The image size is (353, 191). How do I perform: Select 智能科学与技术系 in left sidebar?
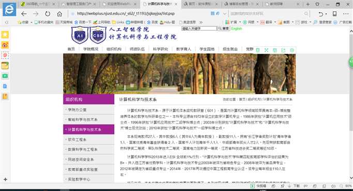[89, 119]
